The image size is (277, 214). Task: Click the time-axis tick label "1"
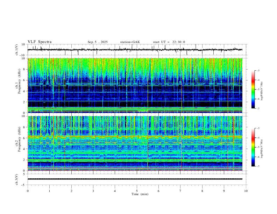(x=49, y=191)
